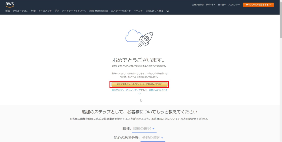The width and height of the screenshot is (282, 142).
Task: Open the サポート dropdown menu
Action: click(210, 5)
